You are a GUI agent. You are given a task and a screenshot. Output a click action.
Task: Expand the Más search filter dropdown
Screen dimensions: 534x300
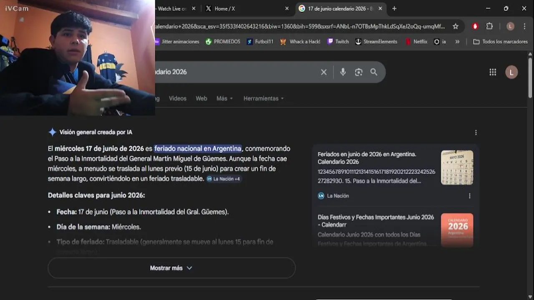pyautogui.click(x=224, y=99)
